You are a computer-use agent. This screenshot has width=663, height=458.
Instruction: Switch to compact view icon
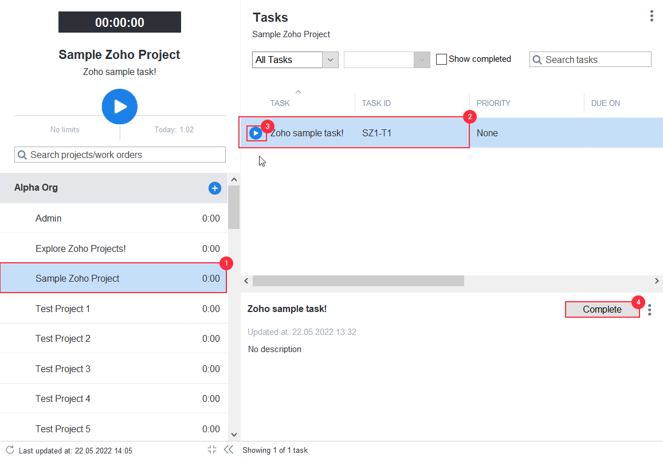tap(212, 449)
